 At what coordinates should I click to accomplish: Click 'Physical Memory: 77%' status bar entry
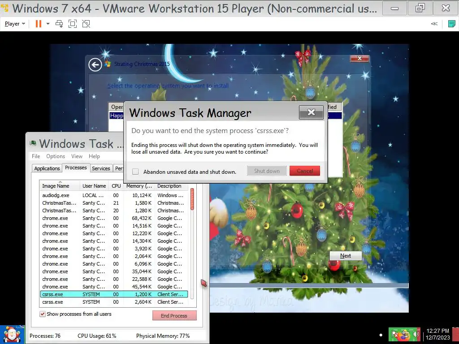(163, 336)
